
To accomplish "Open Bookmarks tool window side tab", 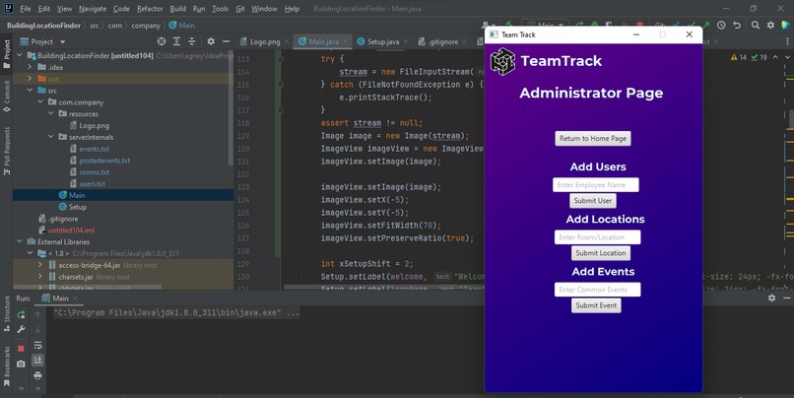I will coord(7,366).
